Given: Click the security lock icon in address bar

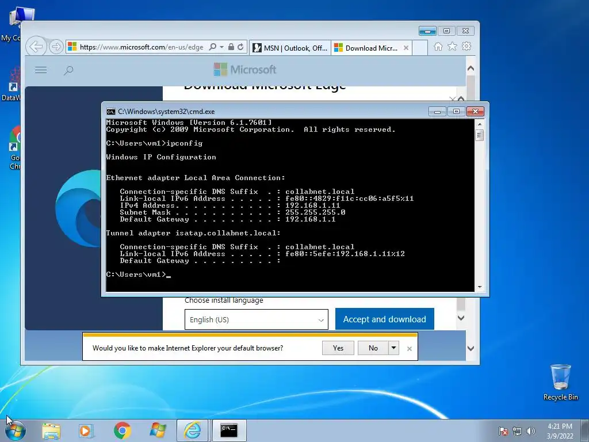Looking at the screenshot, I should click(231, 47).
